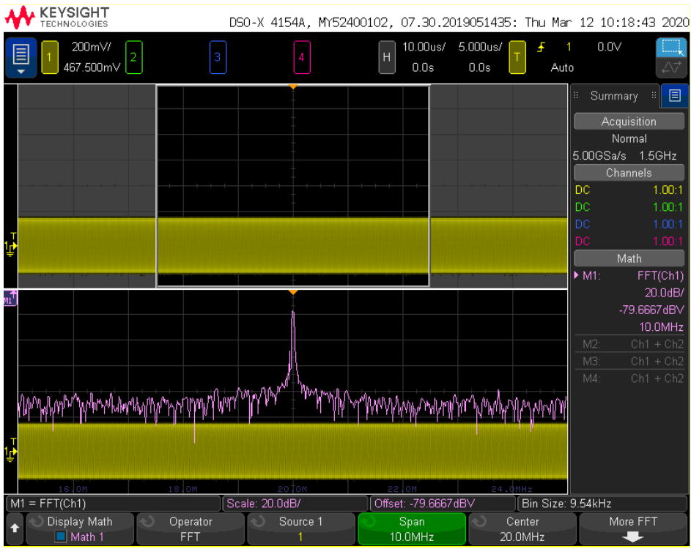Click the rising edge trigger slope icon

pos(542,48)
